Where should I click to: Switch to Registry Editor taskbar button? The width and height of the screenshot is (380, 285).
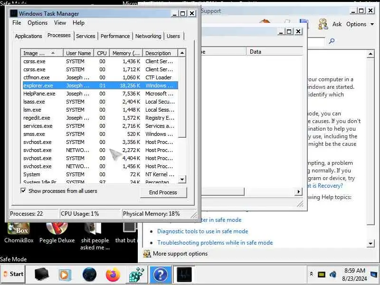(136, 275)
